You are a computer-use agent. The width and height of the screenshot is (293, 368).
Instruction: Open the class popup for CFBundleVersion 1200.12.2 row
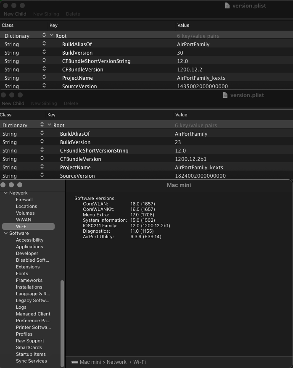click(x=44, y=69)
